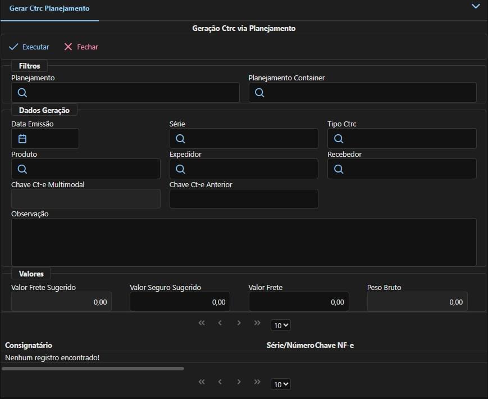Click the Fechar X icon
Viewport: 488px width, 399px height.
click(x=68, y=47)
